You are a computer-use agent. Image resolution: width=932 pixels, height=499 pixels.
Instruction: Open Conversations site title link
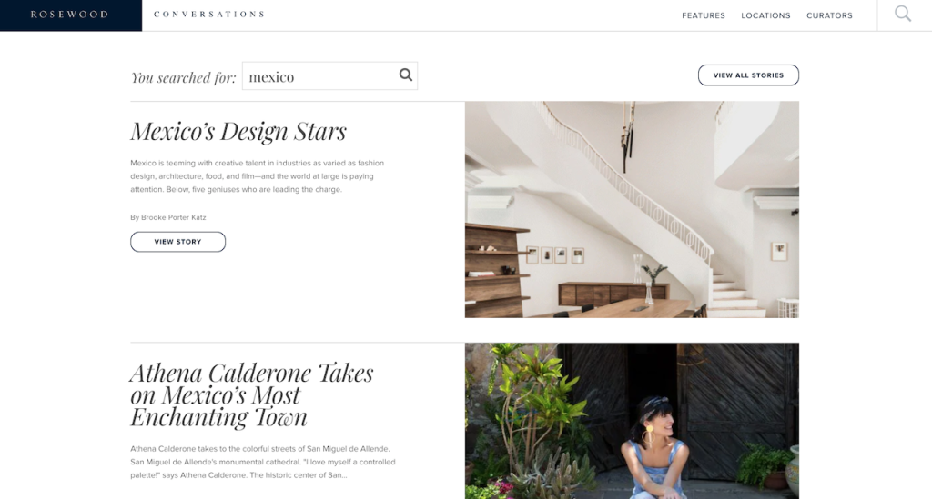tap(209, 15)
